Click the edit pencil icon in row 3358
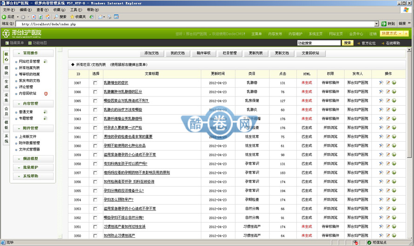 (x=388, y=164)
